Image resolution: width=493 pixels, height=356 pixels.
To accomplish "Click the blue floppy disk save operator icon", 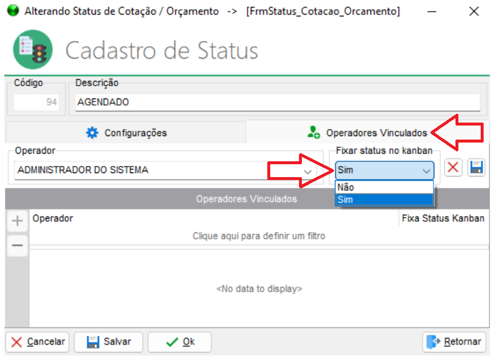I will [x=476, y=168].
